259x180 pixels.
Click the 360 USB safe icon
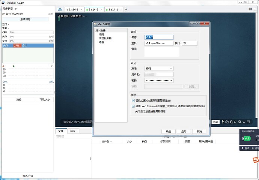(x=247, y=138)
